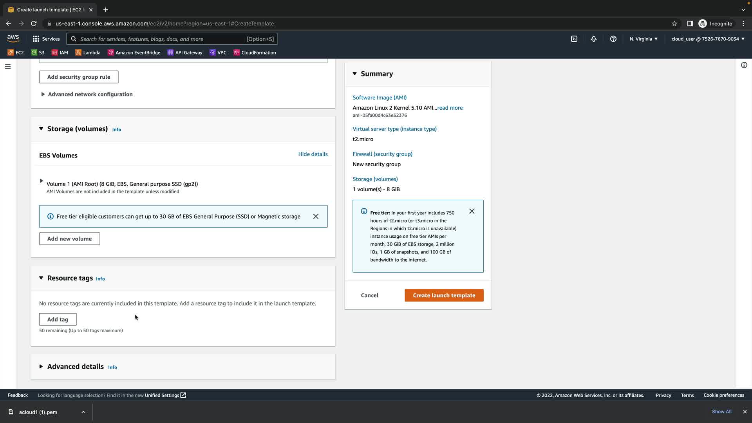Open the cloud_user account menu
The image size is (752, 423).
click(x=708, y=39)
